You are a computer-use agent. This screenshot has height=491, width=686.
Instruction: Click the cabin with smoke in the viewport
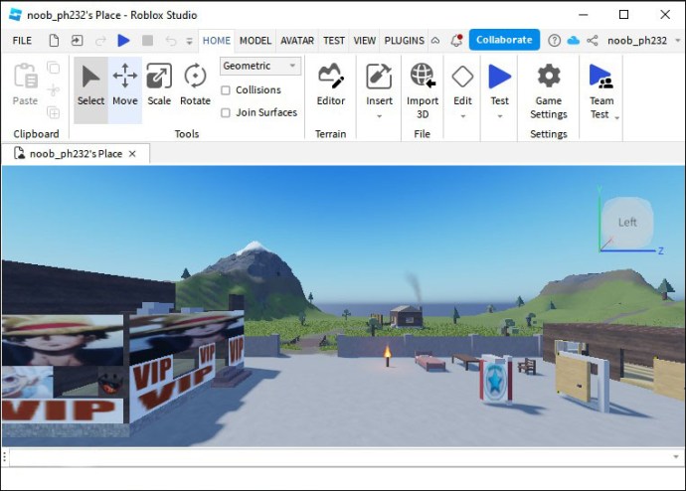[407, 316]
